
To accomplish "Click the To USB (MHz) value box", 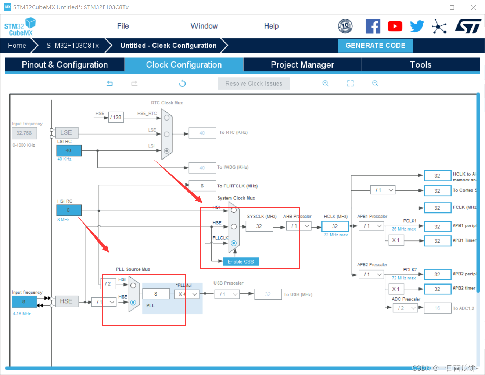I will pos(268,294).
